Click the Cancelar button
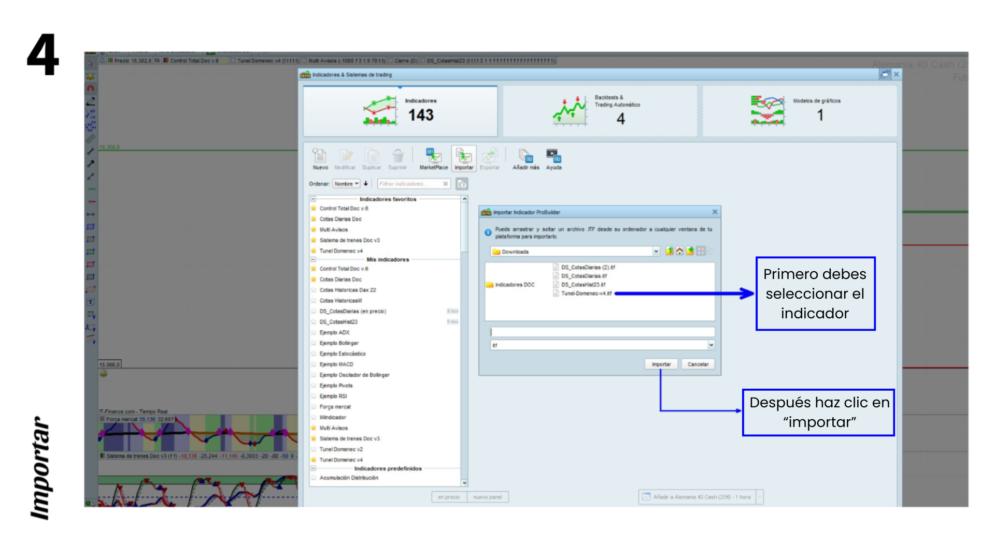The height and width of the screenshot is (559, 995). (x=698, y=364)
